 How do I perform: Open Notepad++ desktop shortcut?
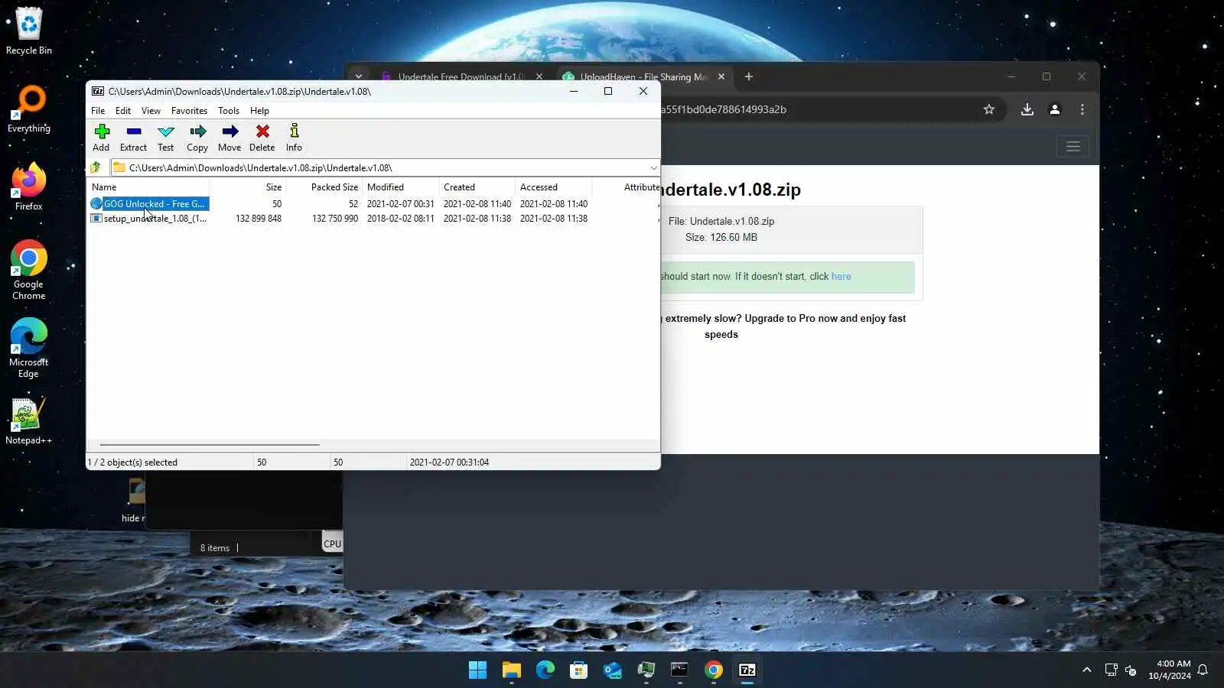point(29,421)
